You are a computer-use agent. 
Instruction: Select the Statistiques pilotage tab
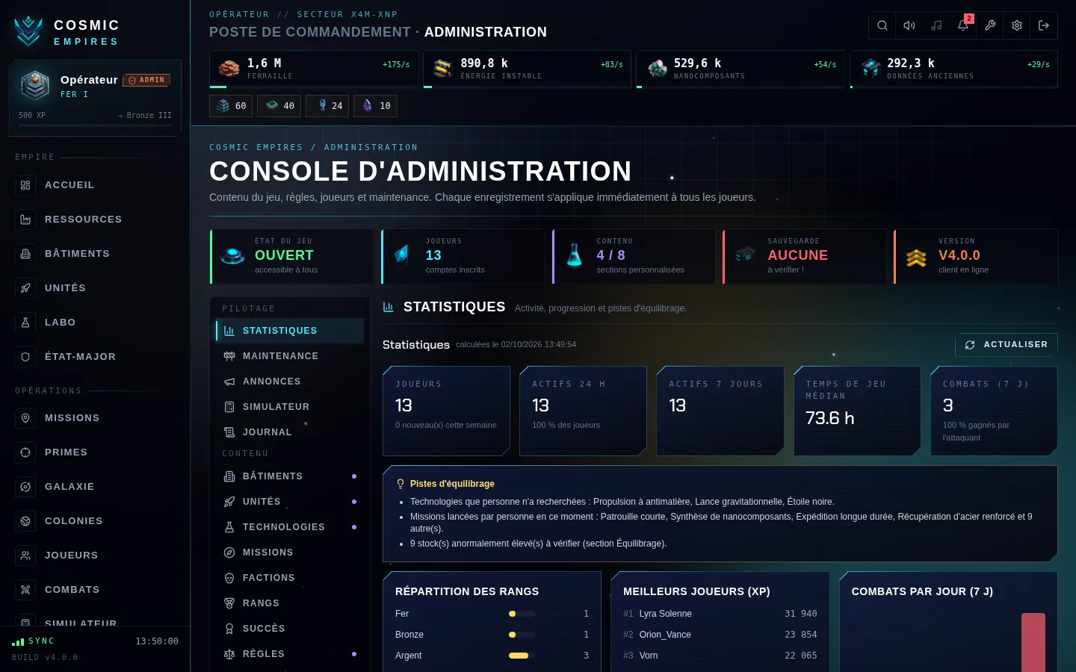290,331
